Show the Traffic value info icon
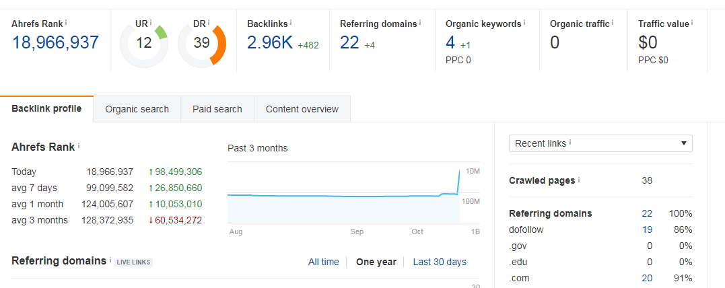725x288 pixels. pyautogui.click(x=692, y=22)
